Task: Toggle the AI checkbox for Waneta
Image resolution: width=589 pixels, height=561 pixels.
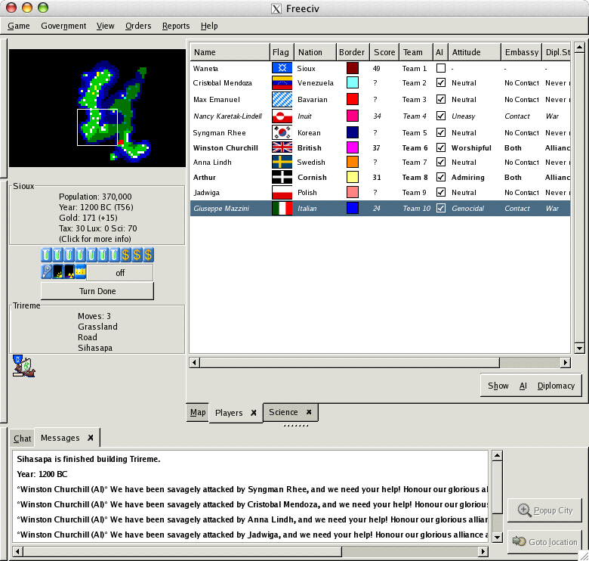Action: click(441, 68)
